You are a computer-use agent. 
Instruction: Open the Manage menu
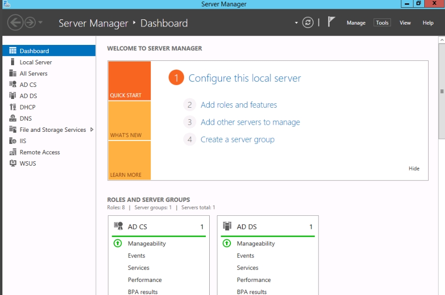356,23
